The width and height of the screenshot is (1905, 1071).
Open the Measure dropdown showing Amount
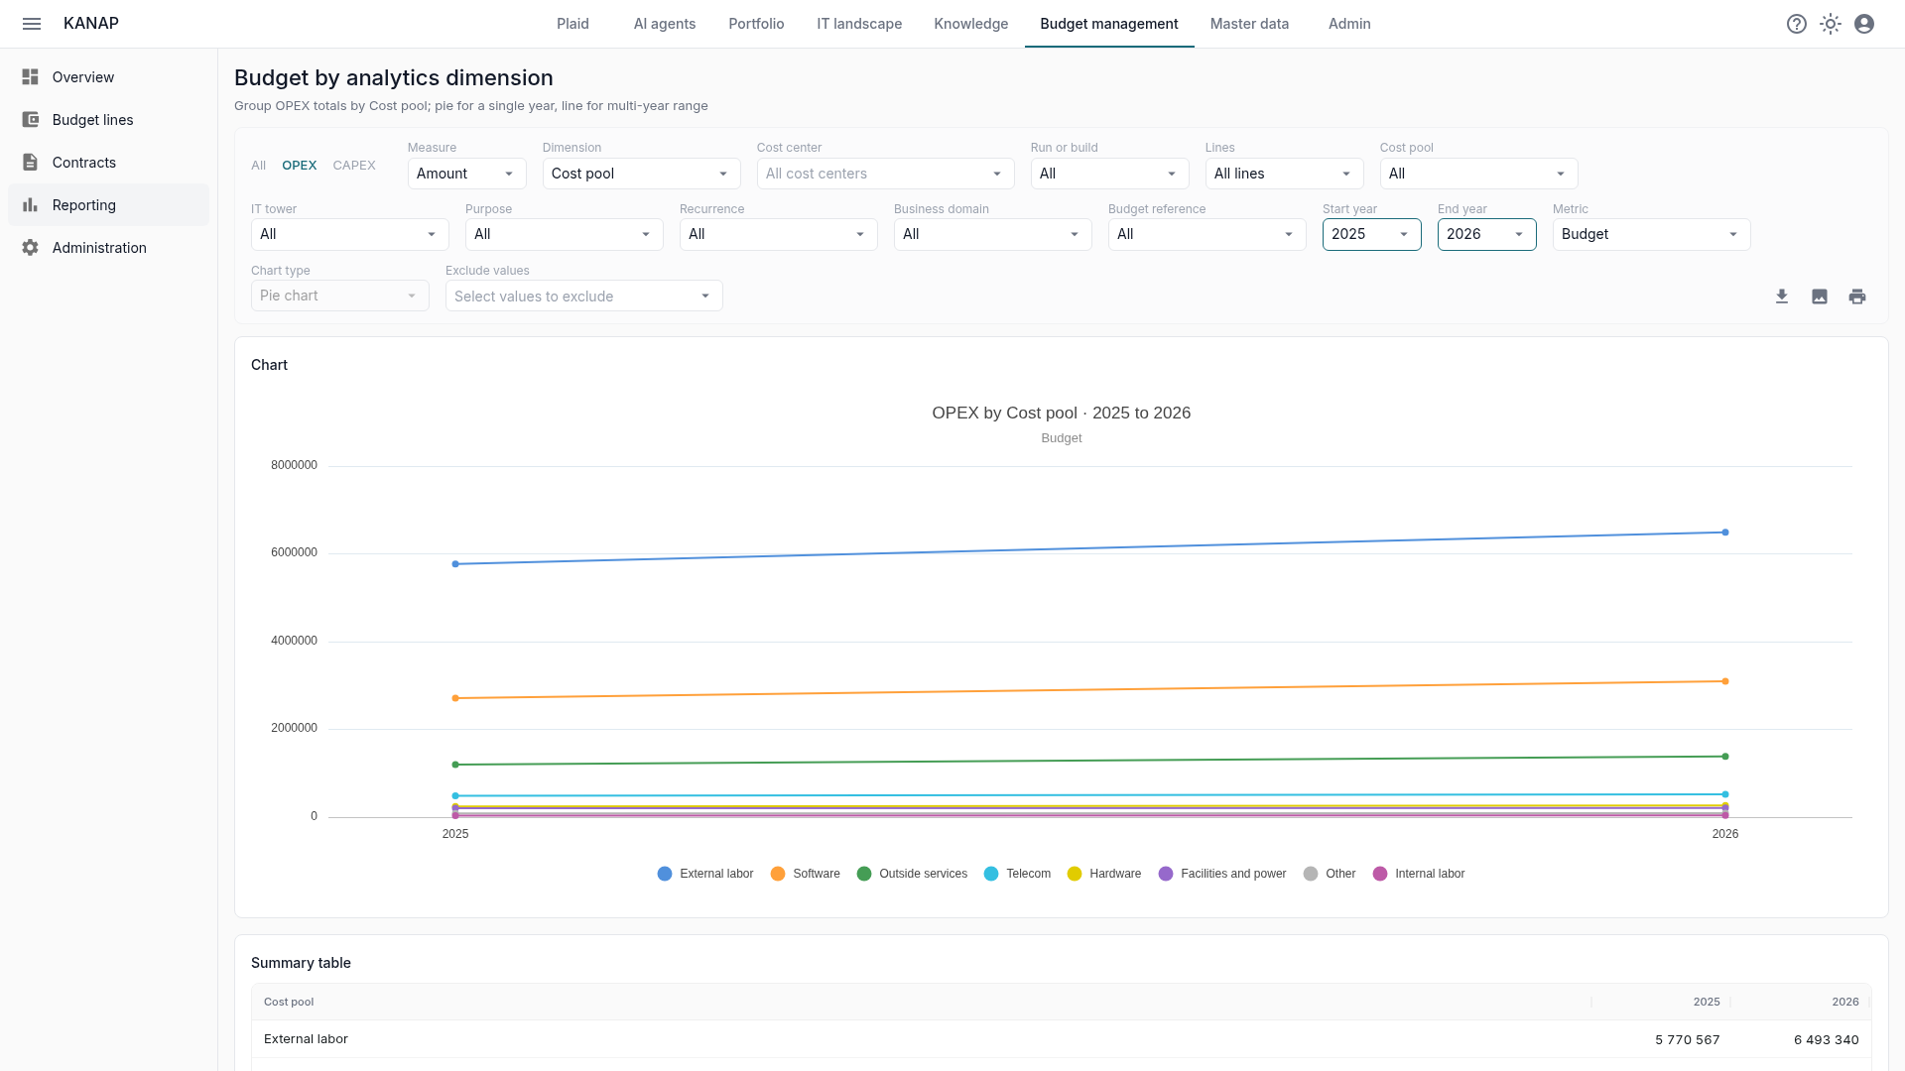466,174
